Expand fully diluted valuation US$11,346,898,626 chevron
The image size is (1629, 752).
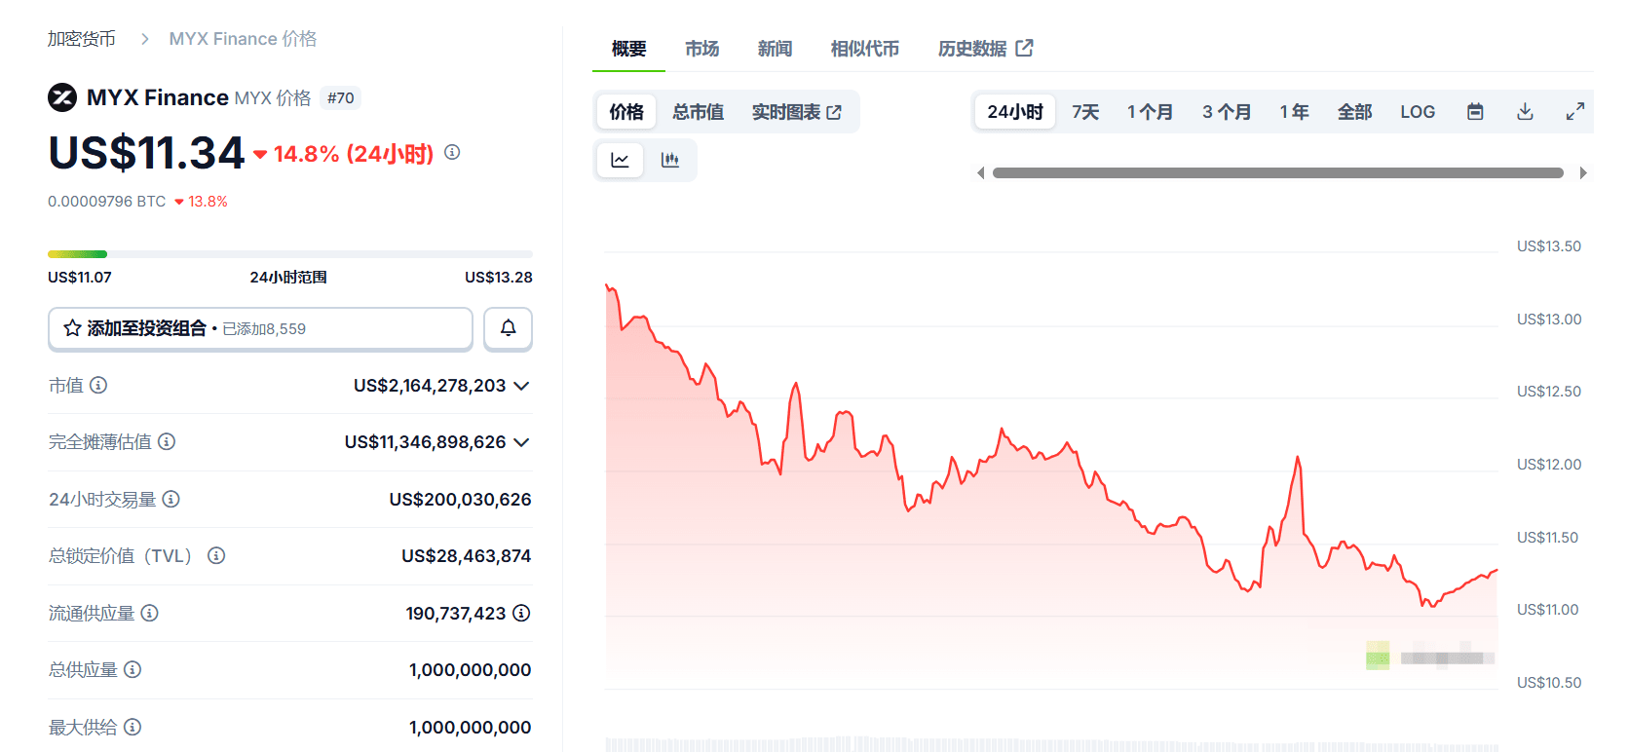click(521, 442)
